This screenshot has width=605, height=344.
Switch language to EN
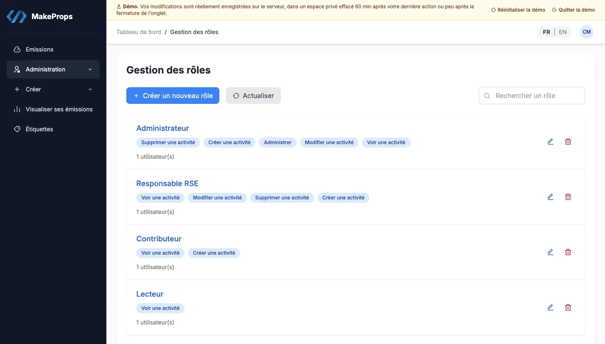click(x=563, y=32)
